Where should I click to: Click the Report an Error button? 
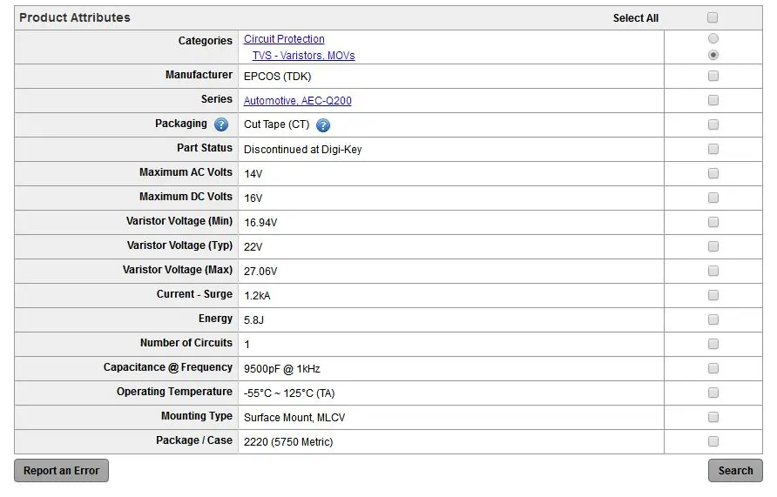pyautogui.click(x=62, y=471)
